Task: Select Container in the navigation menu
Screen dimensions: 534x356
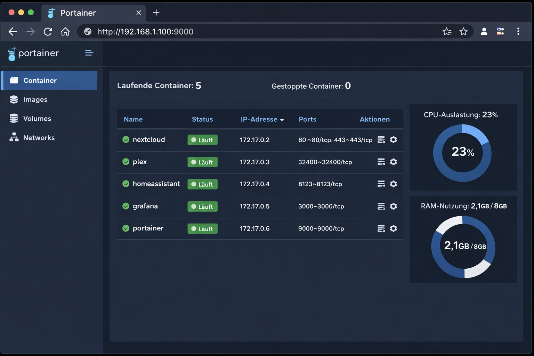Action: coord(40,80)
